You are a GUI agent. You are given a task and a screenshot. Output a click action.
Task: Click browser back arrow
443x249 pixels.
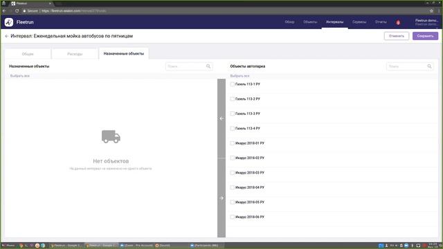[x=4, y=11]
